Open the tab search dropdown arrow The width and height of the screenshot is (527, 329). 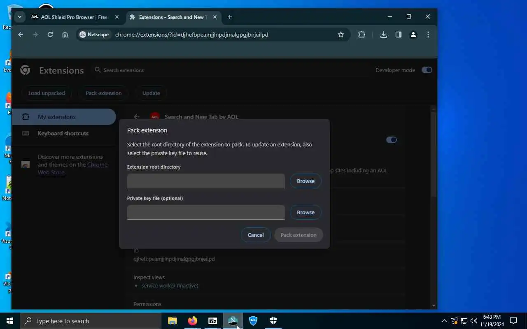point(19,17)
